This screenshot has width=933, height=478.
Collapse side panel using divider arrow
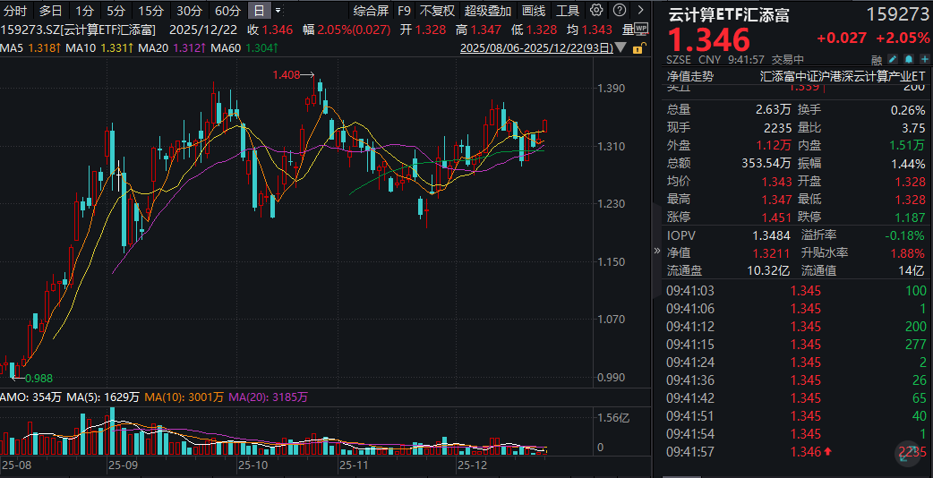[658, 251]
